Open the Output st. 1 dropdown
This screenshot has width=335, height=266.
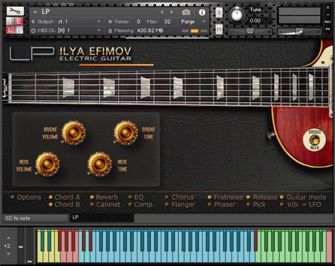66,22
